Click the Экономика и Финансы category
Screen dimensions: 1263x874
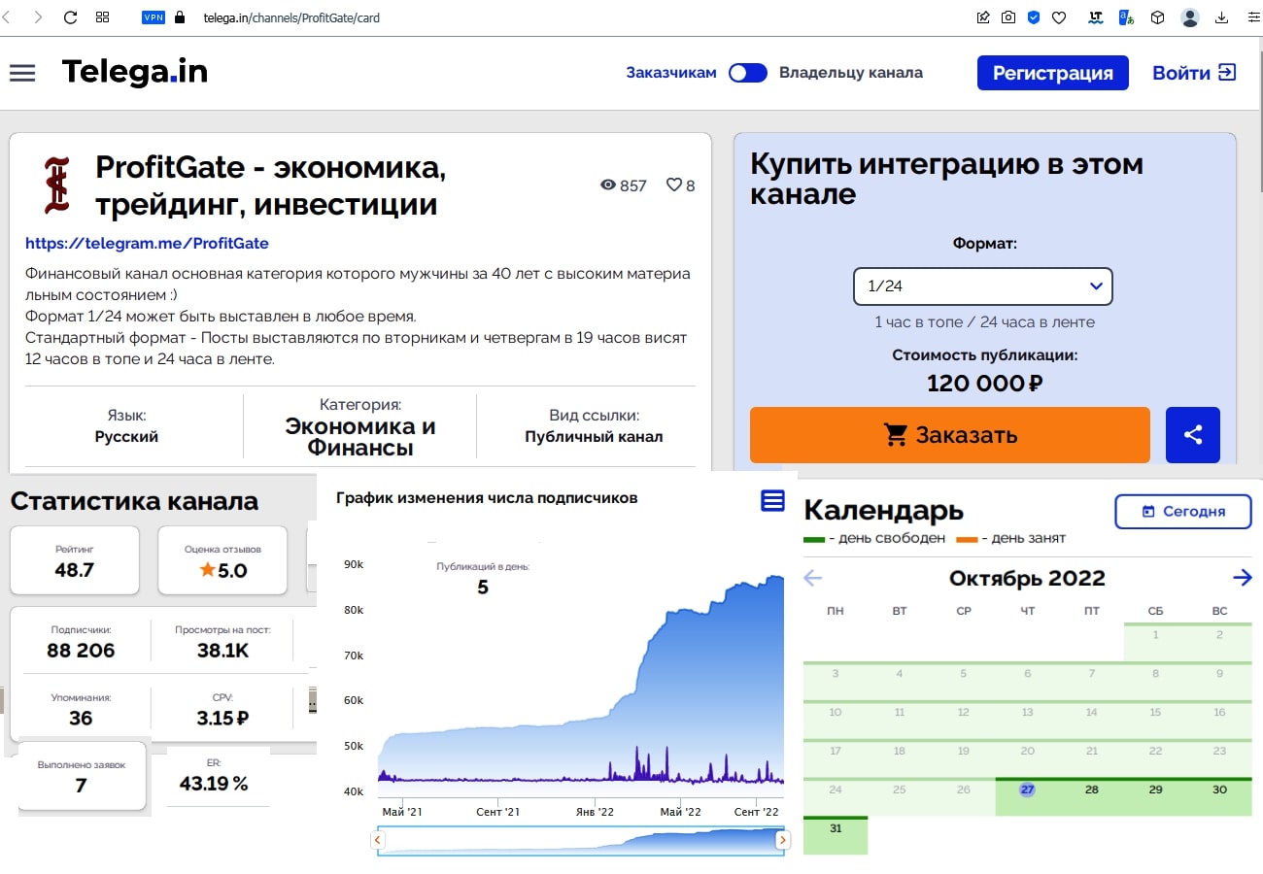tap(360, 437)
